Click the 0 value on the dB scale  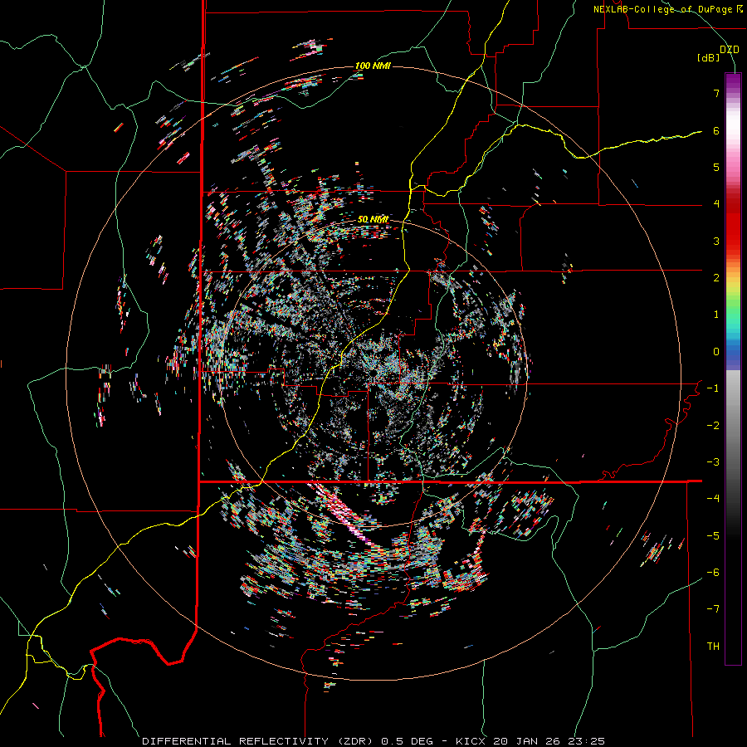716,352
